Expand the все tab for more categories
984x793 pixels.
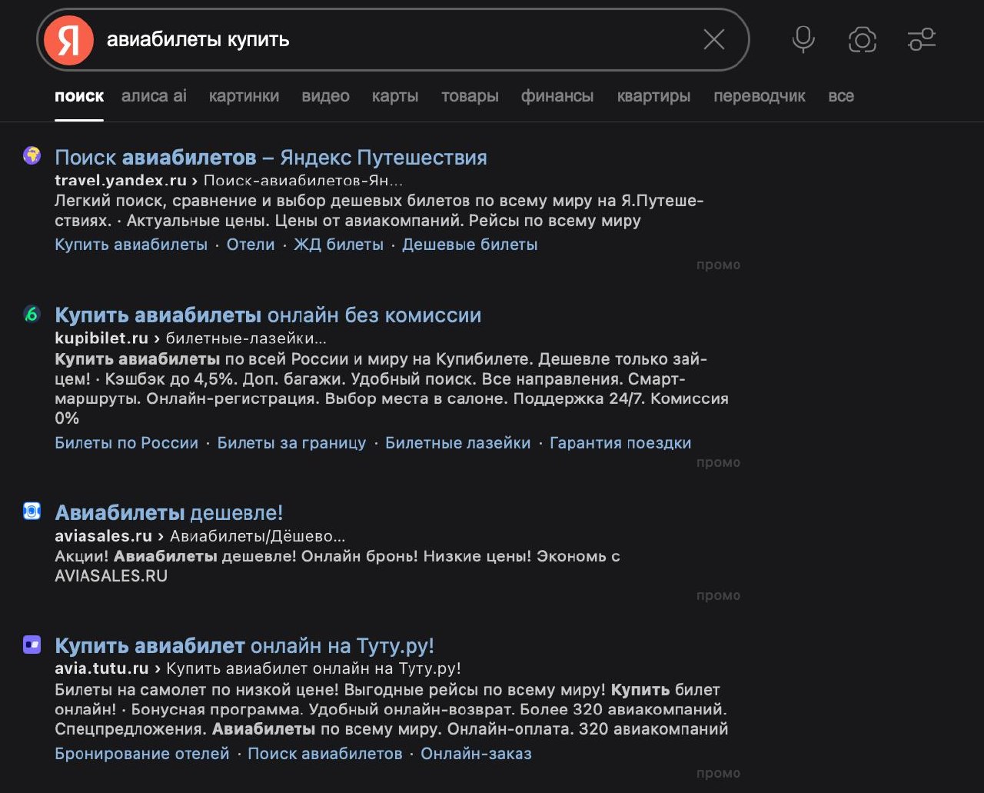coord(841,95)
